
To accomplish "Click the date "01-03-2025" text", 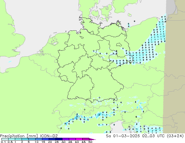I will coord(126,136).
